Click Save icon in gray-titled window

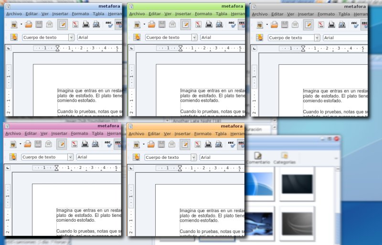click(285, 25)
